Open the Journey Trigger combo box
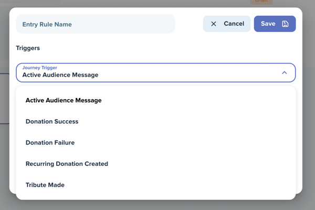 tap(156, 72)
